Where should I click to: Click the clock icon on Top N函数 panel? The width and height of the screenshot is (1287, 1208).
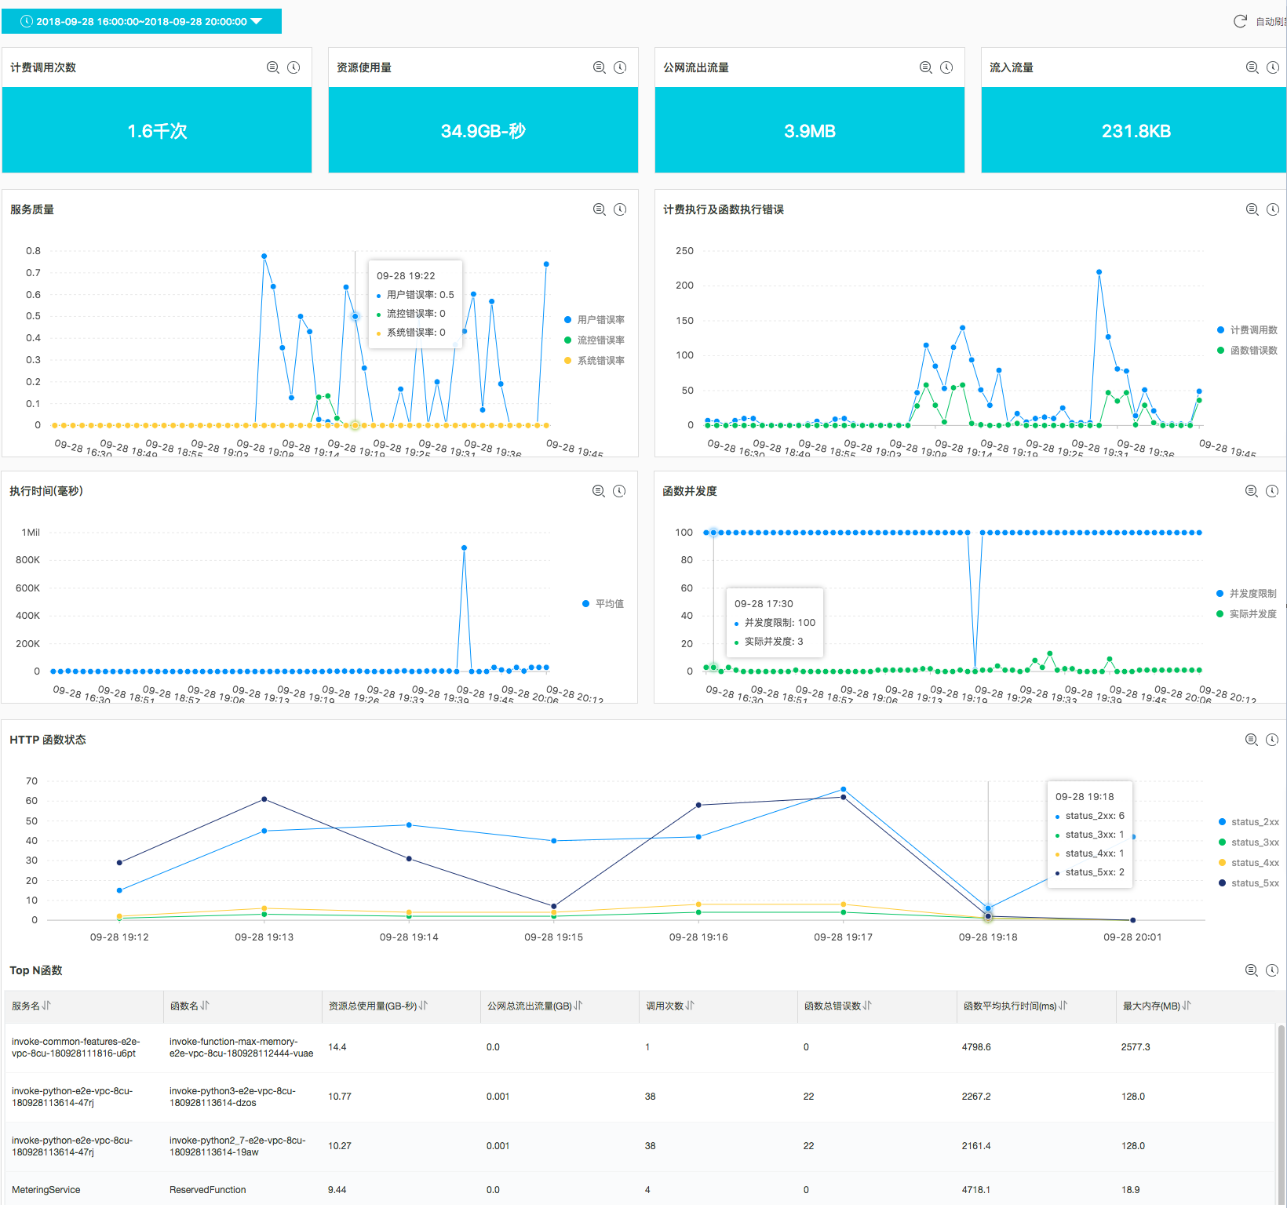(1272, 970)
